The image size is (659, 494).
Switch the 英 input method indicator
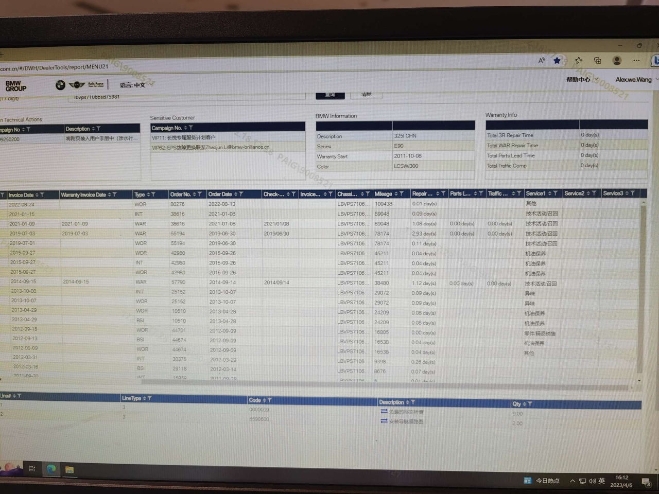pyautogui.click(x=601, y=481)
